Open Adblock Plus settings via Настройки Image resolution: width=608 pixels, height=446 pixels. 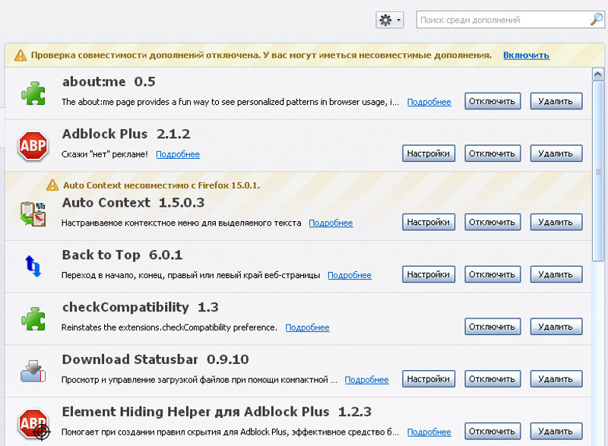[428, 153]
